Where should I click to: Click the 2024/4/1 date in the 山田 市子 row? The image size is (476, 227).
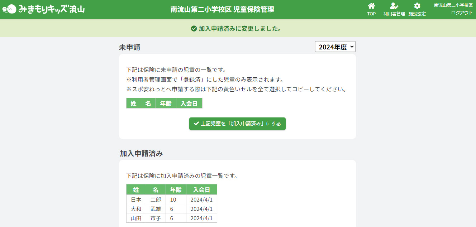(x=201, y=218)
